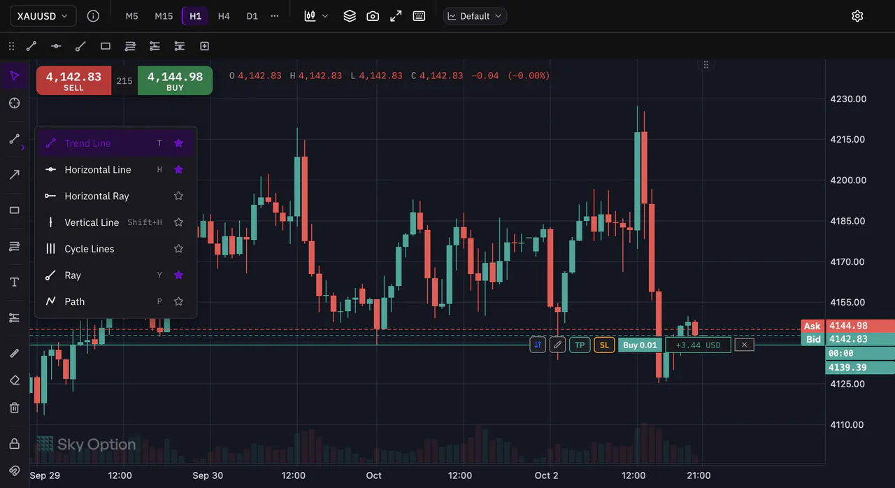Take a chart snapshot with the camera icon
This screenshot has width=895, height=488.
(373, 15)
